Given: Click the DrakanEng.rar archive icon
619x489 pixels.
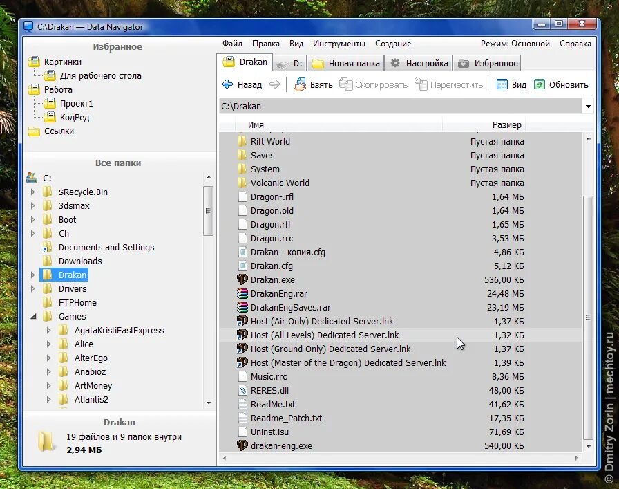Looking at the screenshot, I should pyautogui.click(x=242, y=293).
